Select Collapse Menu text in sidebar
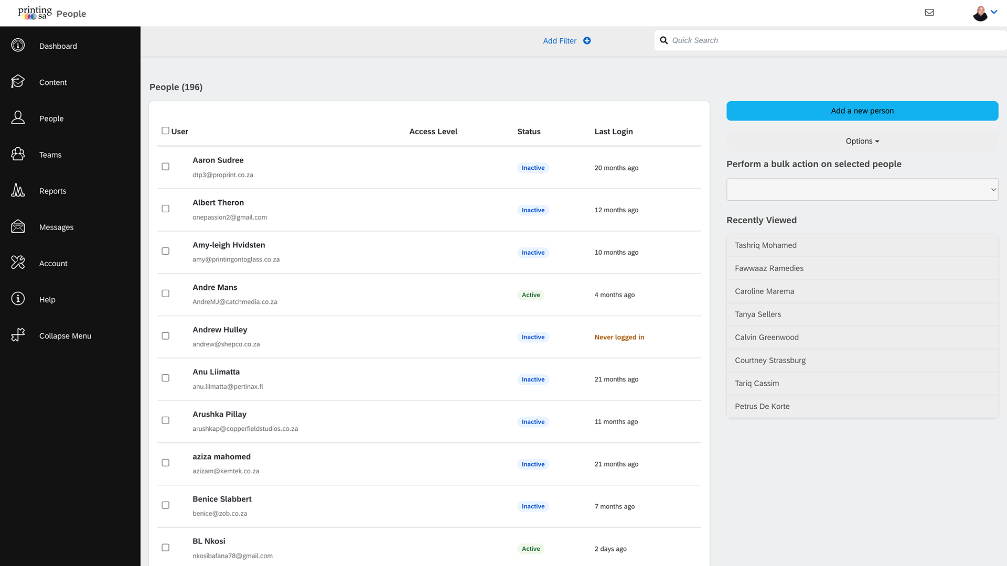The height and width of the screenshot is (566, 1007). [x=65, y=336]
